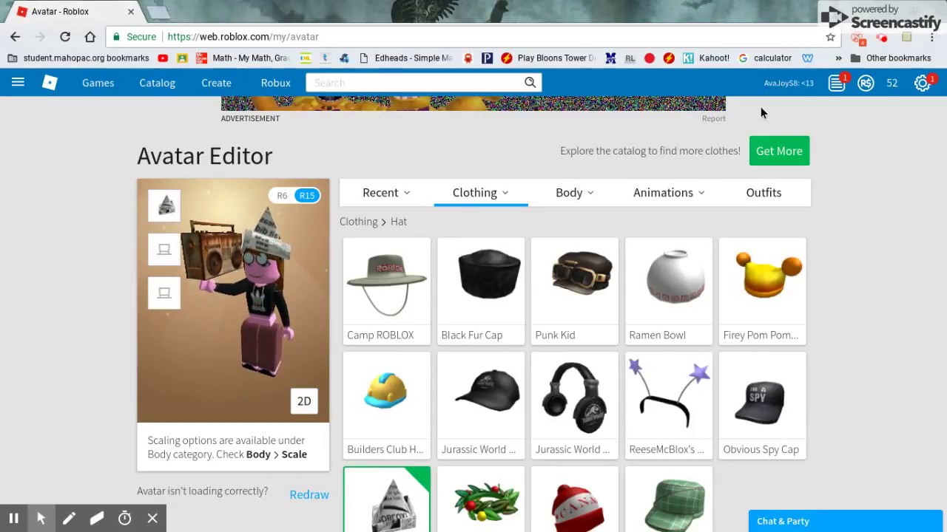Click the Screencastify timer icon
The width and height of the screenshot is (947, 532).
click(124, 519)
